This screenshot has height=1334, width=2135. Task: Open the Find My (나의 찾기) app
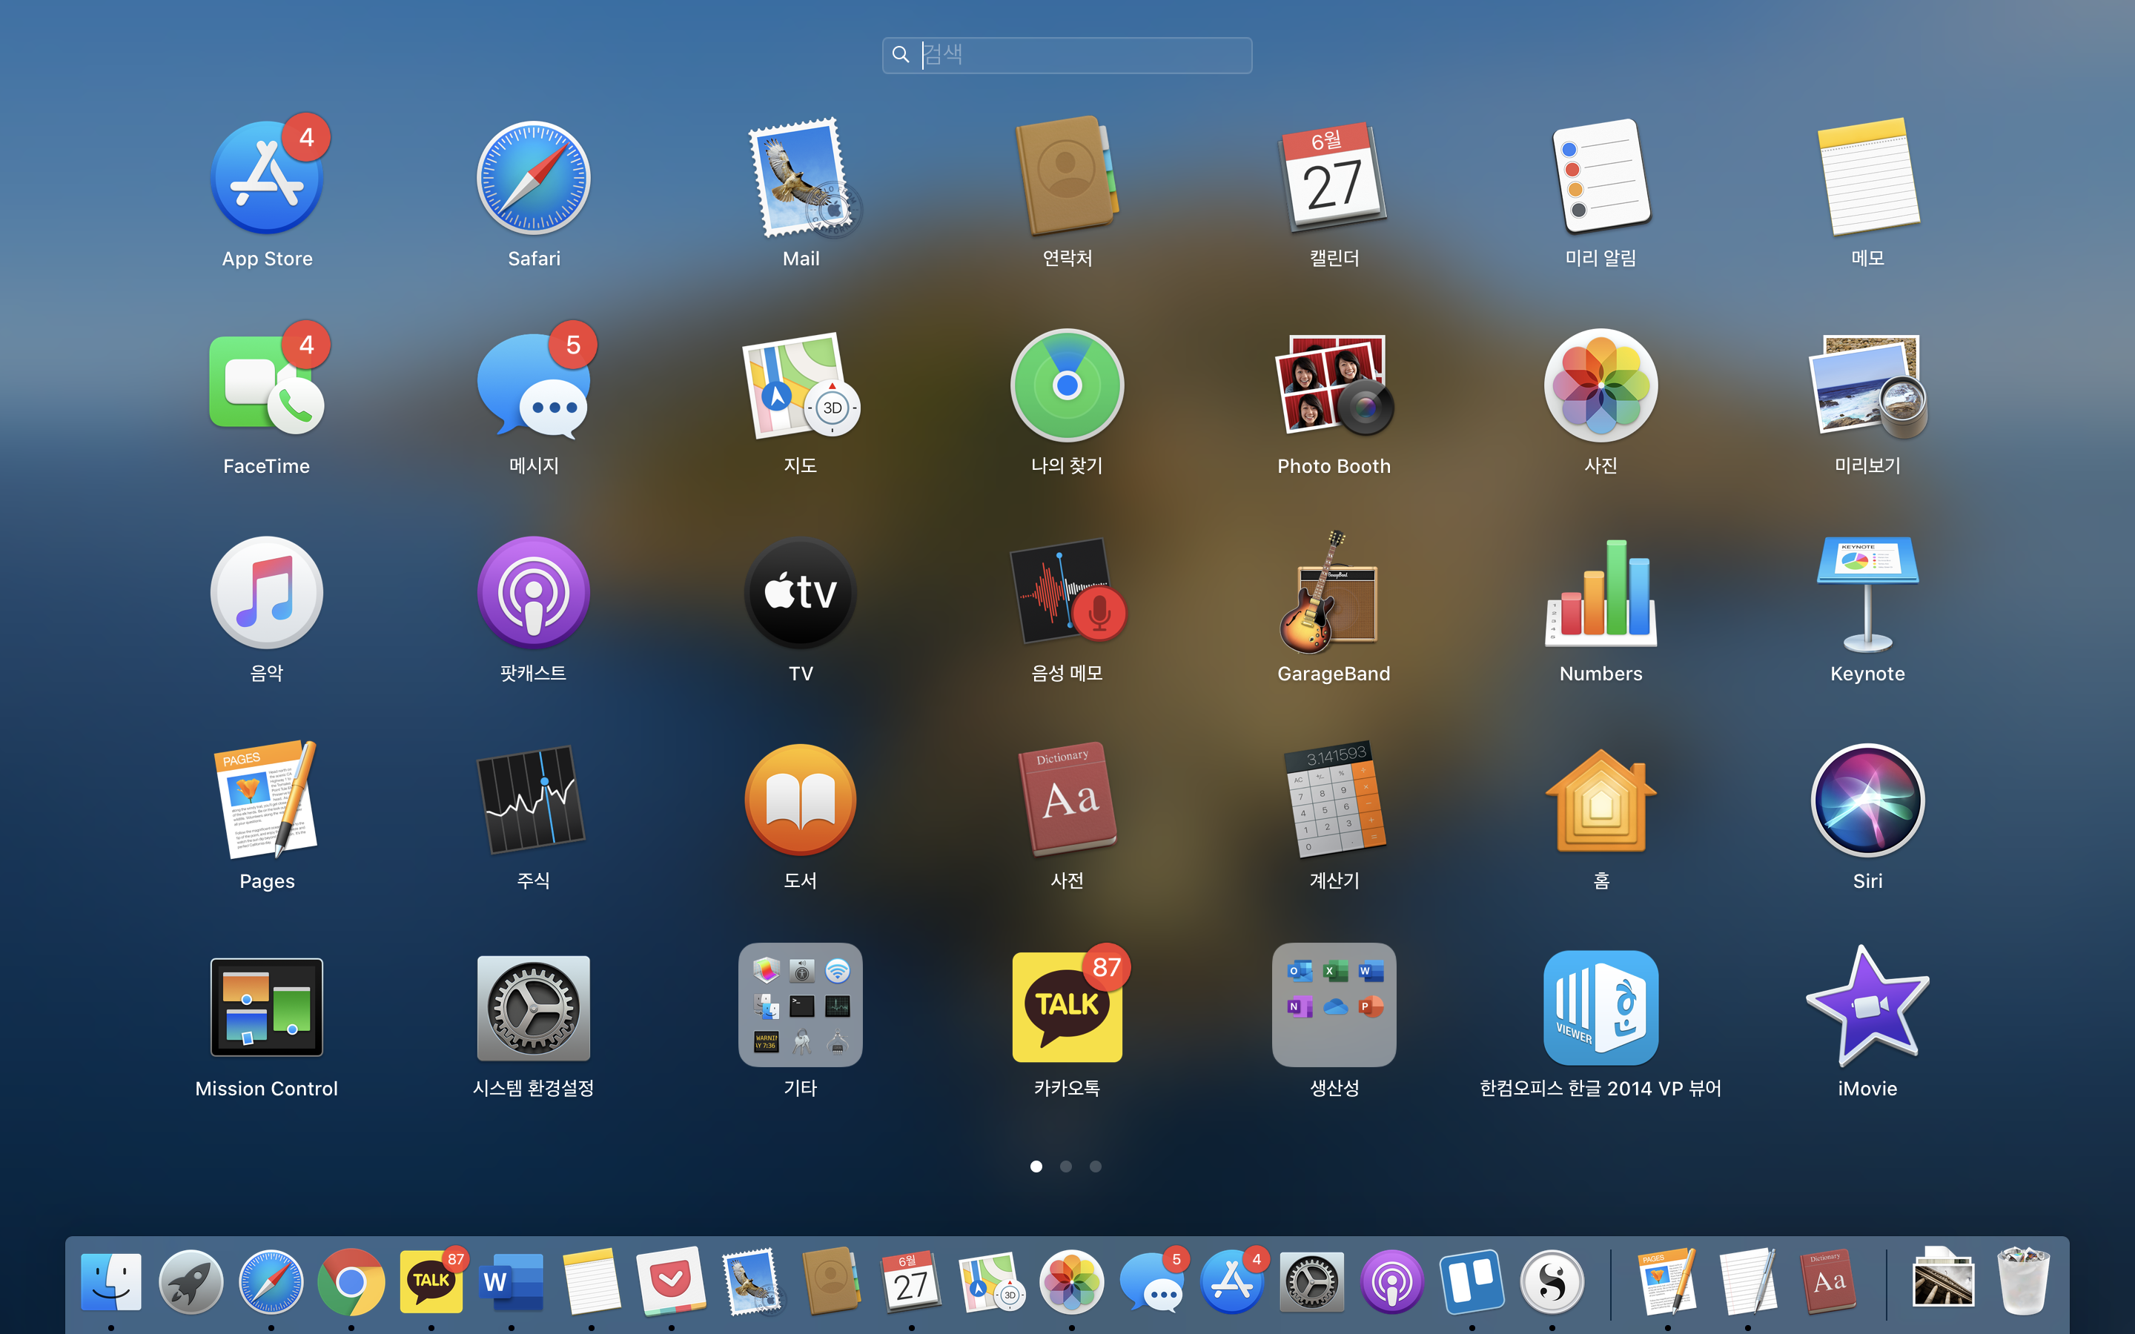tap(1067, 386)
